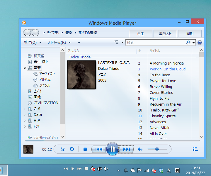This screenshot has width=211, height=176.
Task: Switch to the 書き込み tab
Action: (x=165, y=33)
